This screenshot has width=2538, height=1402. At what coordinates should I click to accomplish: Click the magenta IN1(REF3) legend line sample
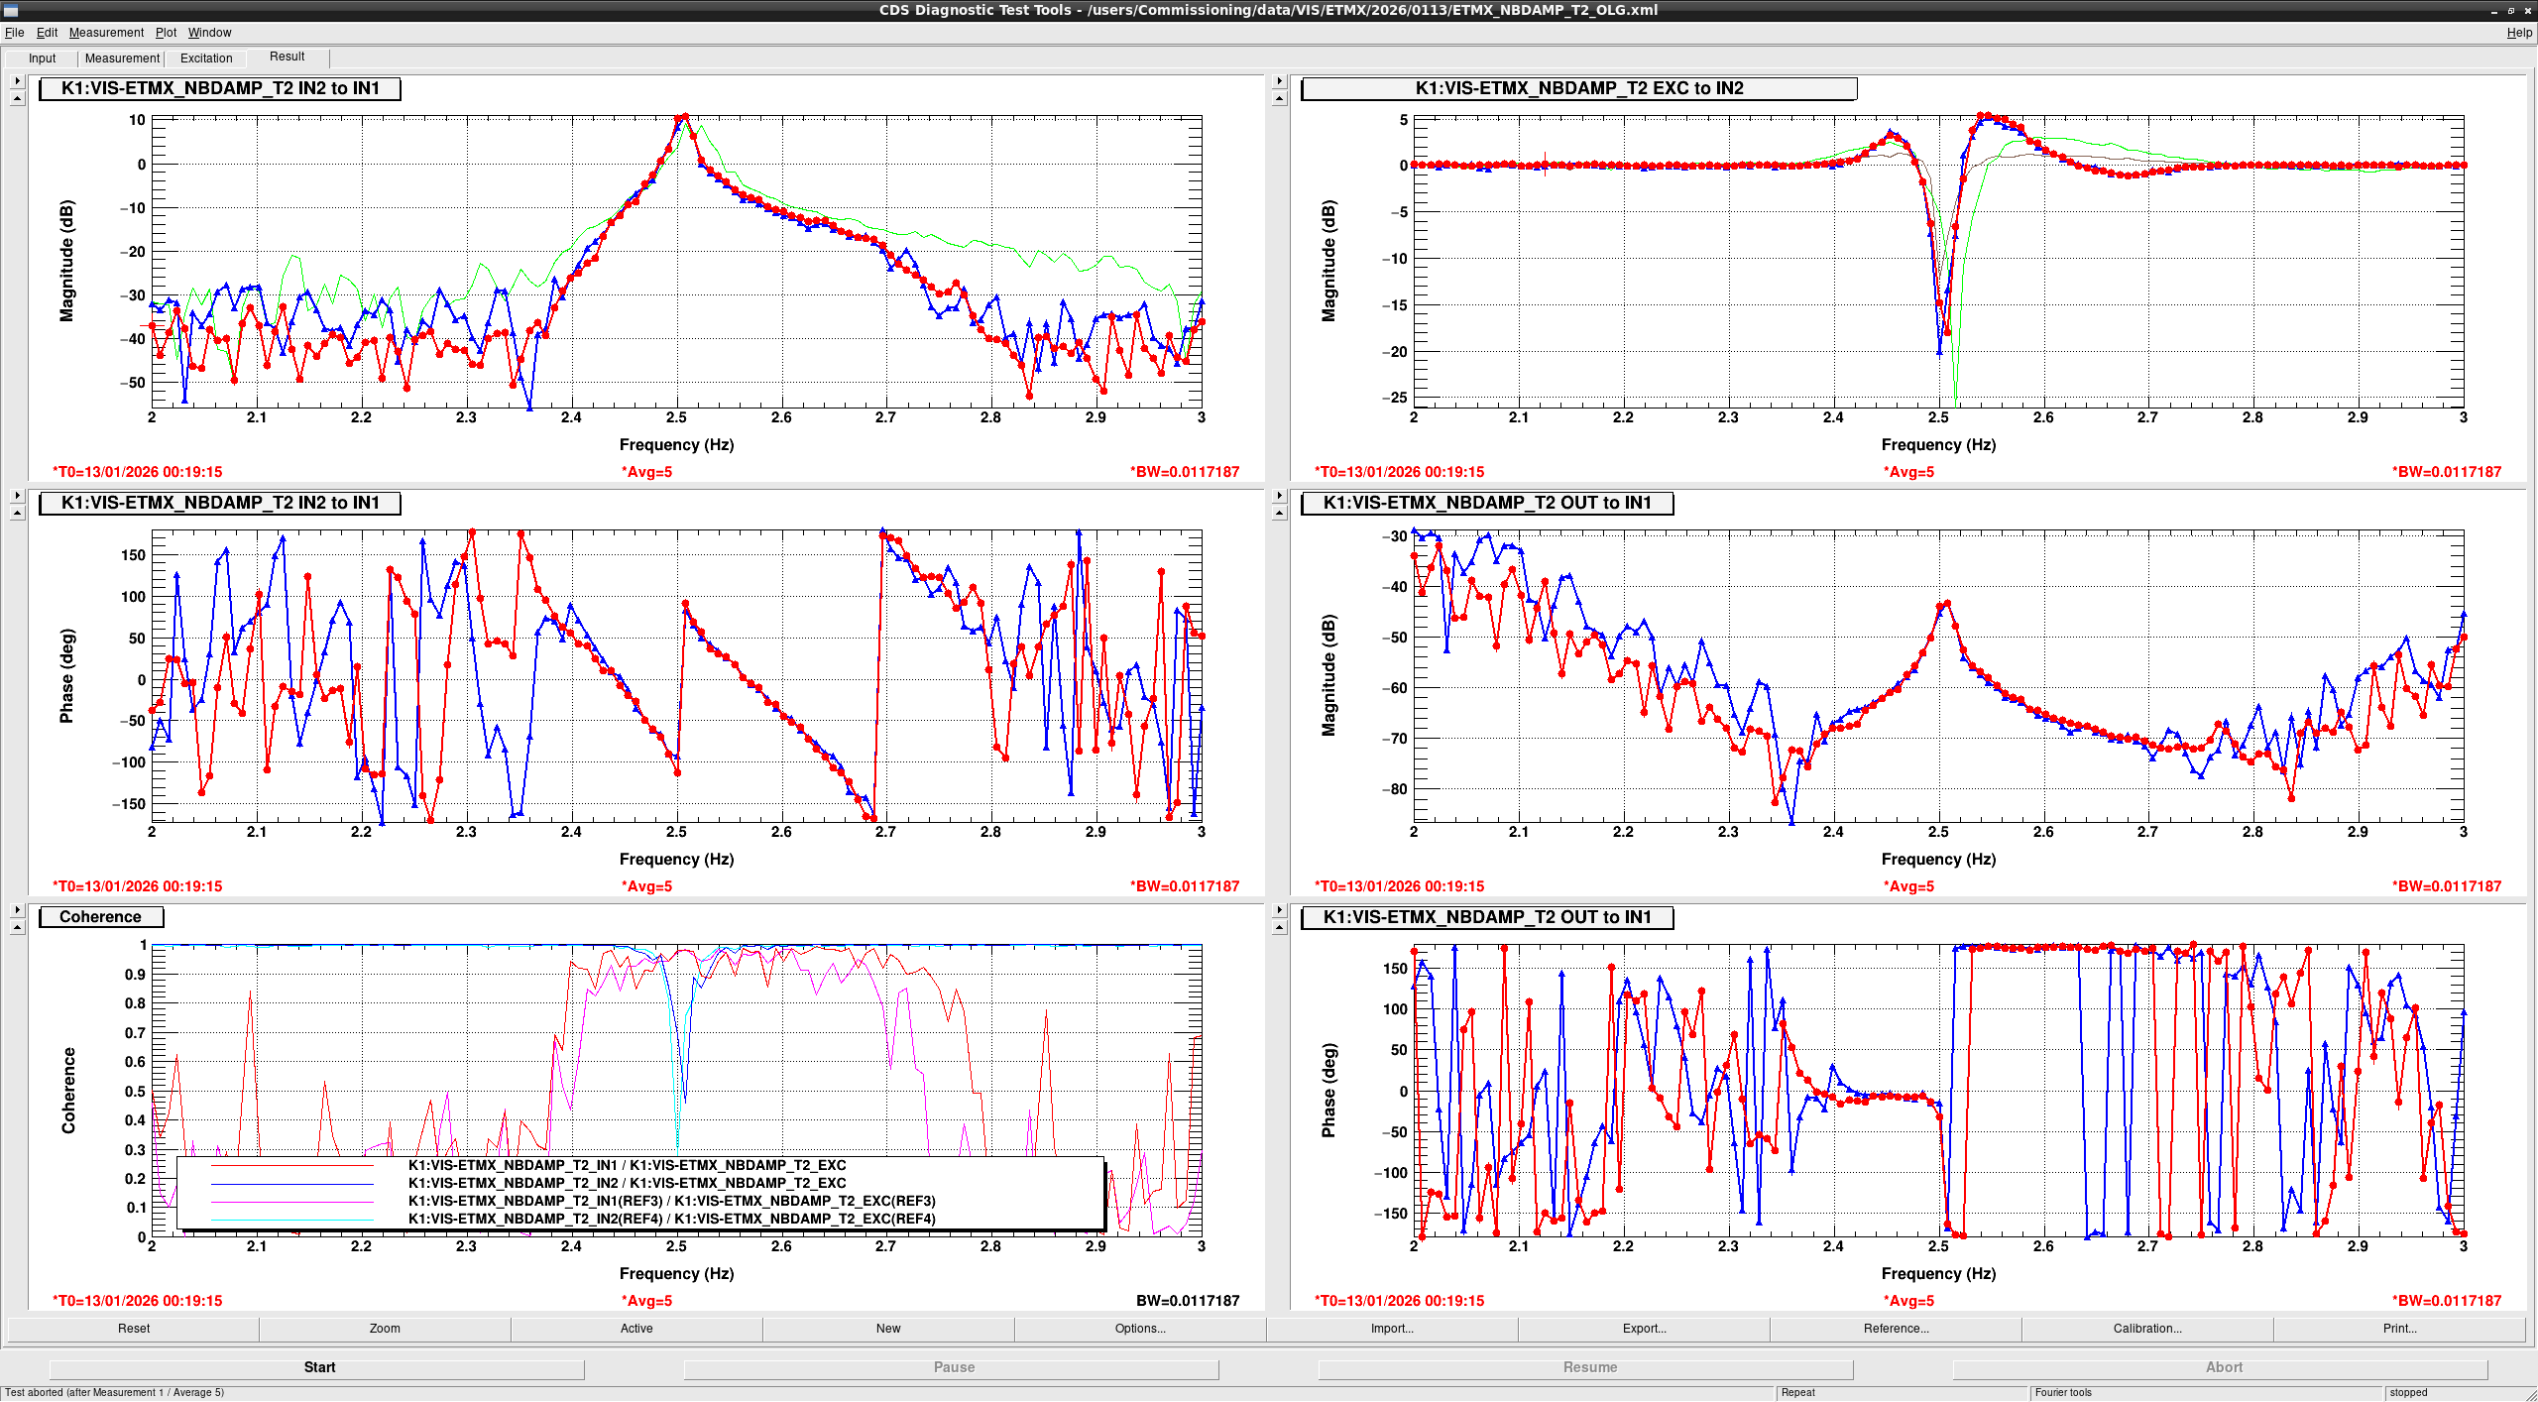(292, 1202)
